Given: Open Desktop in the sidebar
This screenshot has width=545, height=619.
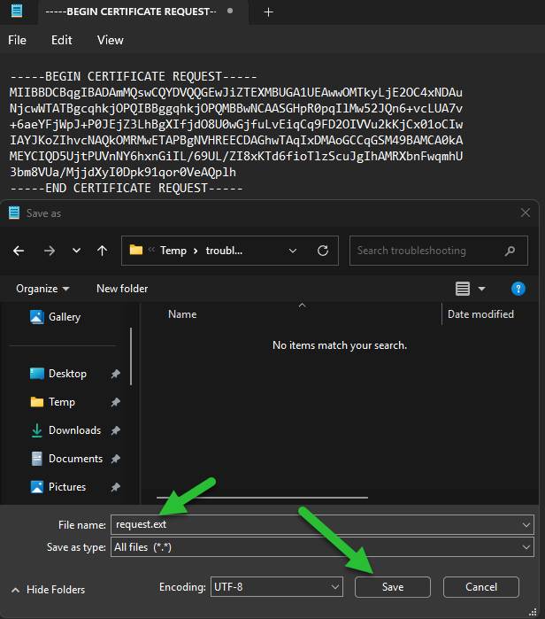Looking at the screenshot, I should (x=58, y=374).
